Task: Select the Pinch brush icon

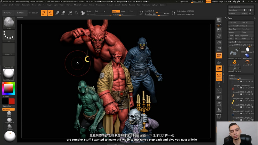Action: pos(9,114)
